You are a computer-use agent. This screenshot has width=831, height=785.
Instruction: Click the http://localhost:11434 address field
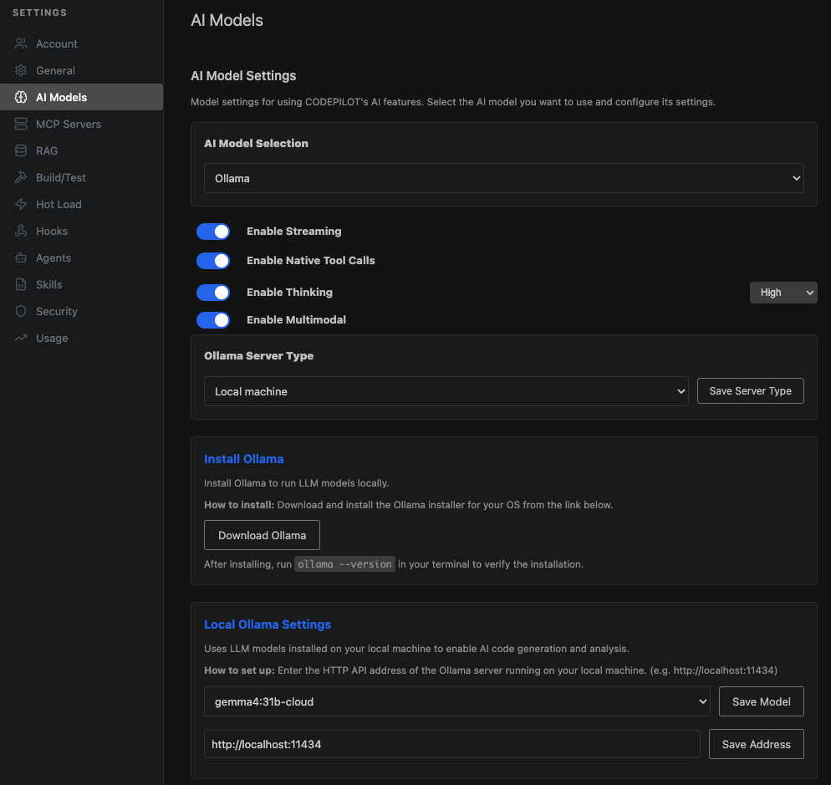click(x=452, y=744)
